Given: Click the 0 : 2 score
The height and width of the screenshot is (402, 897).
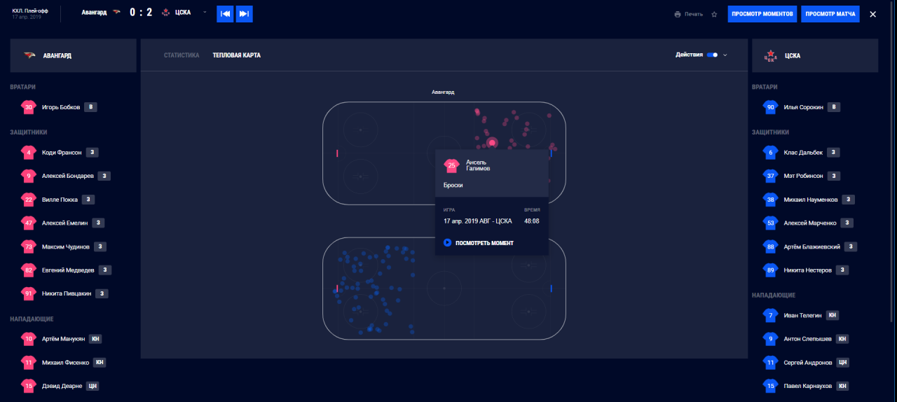Looking at the screenshot, I should pos(141,13).
